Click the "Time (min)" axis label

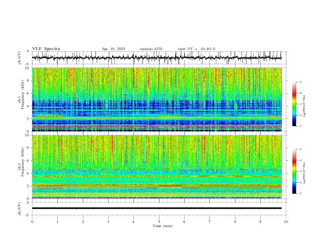pos(163,226)
